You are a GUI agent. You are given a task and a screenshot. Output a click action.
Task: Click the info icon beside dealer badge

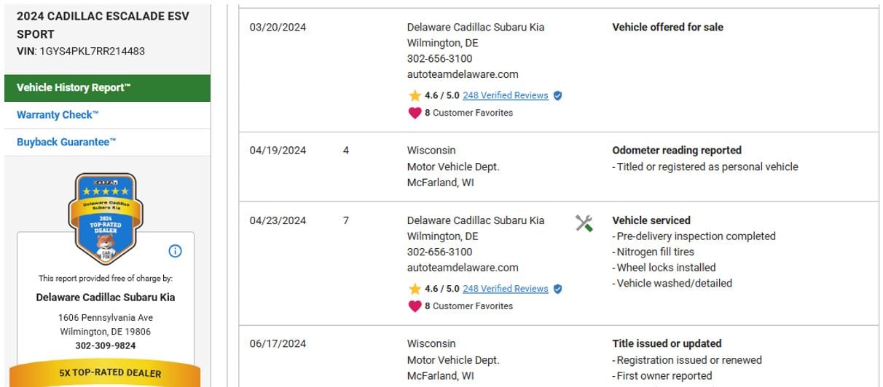coord(175,251)
